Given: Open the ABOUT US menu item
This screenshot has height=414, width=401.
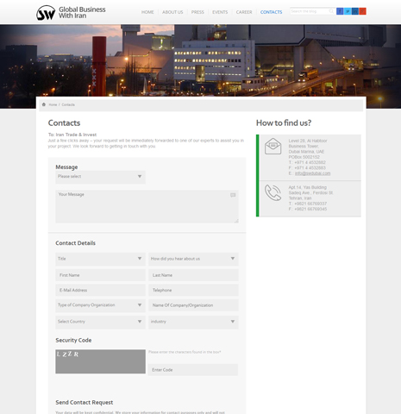Looking at the screenshot, I should (x=172, y=12).
